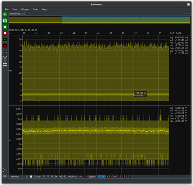
Task: Click the voltage avg +3.60522 V statistic
Action: pos(178,108)
